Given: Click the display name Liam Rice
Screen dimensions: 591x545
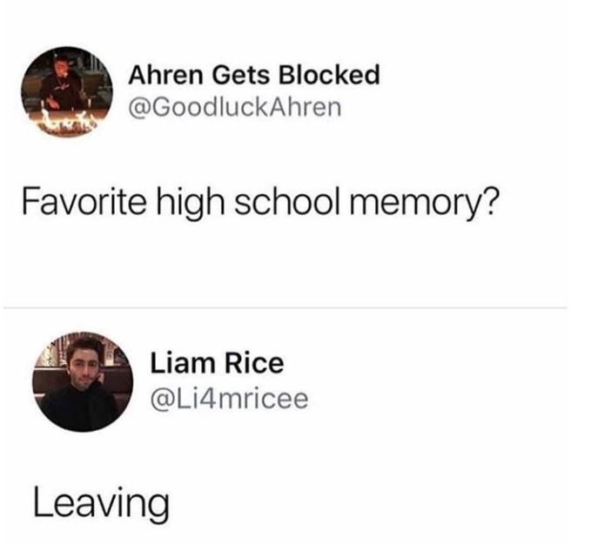Looking at the screenshot, I should (x=217, y=363).
